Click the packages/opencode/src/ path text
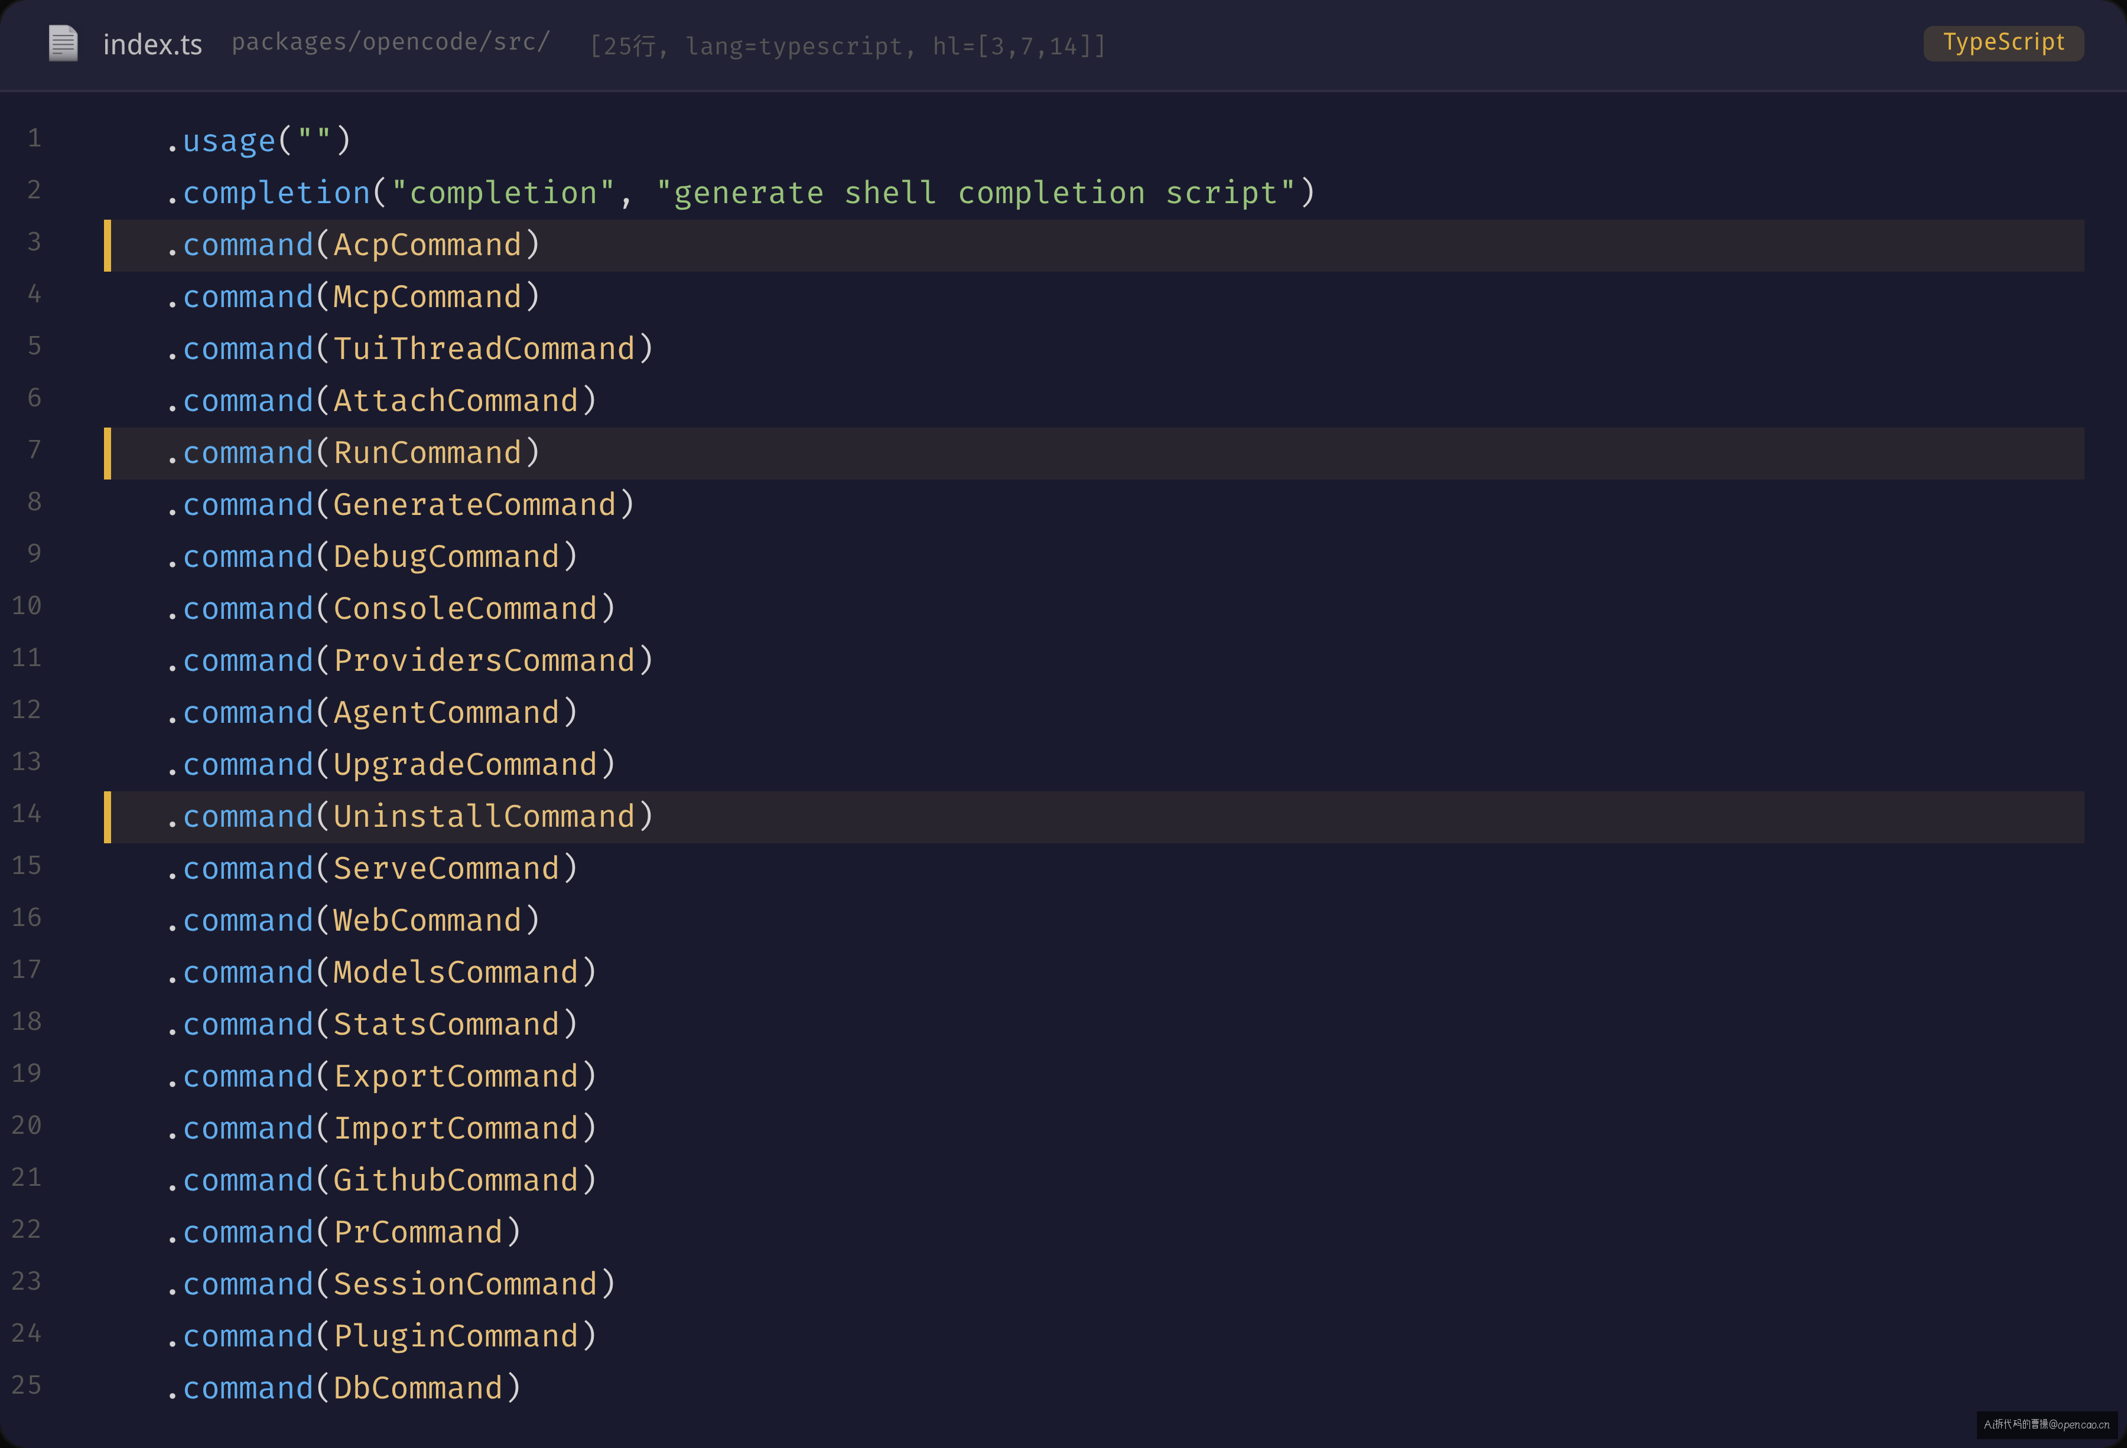The width and height of the screenshot is (2127, 1448). click(390, 42)
